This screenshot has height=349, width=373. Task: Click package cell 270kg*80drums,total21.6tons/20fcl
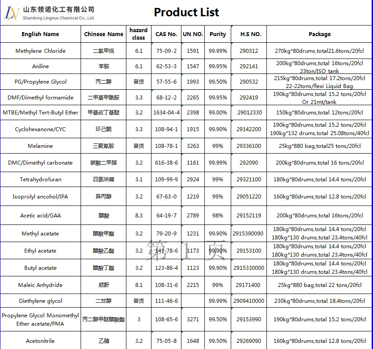pos(319,51)
